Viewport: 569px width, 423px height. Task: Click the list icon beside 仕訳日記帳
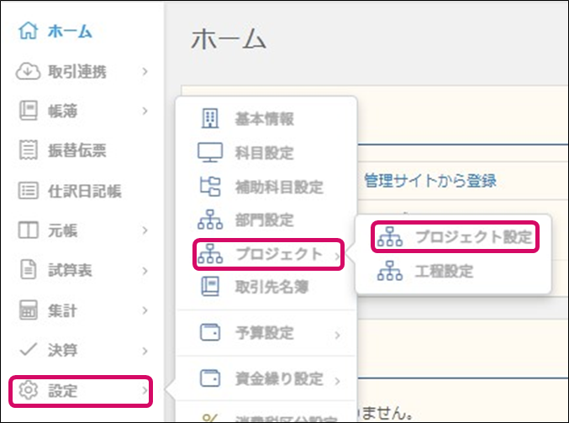pos(26,191)
